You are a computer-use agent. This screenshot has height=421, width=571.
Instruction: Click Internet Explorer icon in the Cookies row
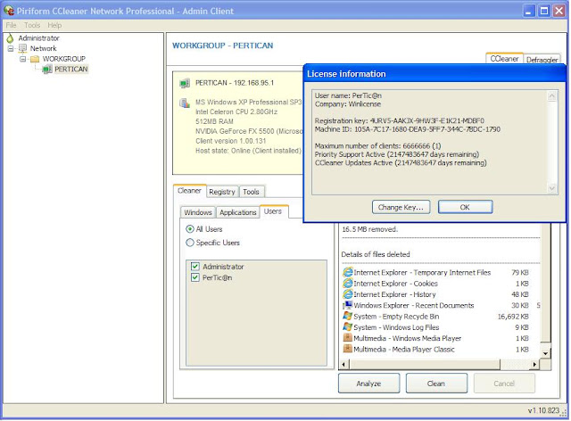pos(348,283)
